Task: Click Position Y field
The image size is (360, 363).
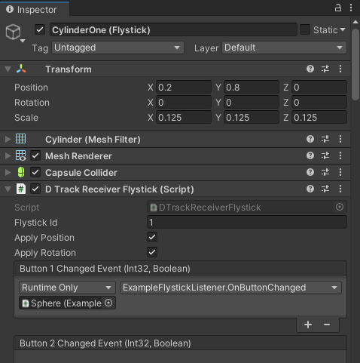Action: 252,88
